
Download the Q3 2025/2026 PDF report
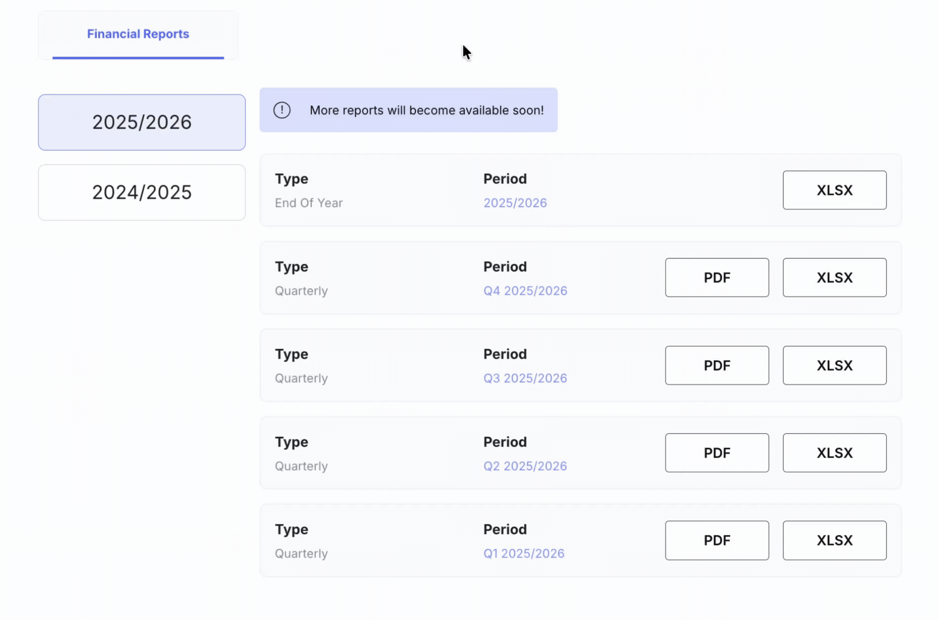point(717,365)
